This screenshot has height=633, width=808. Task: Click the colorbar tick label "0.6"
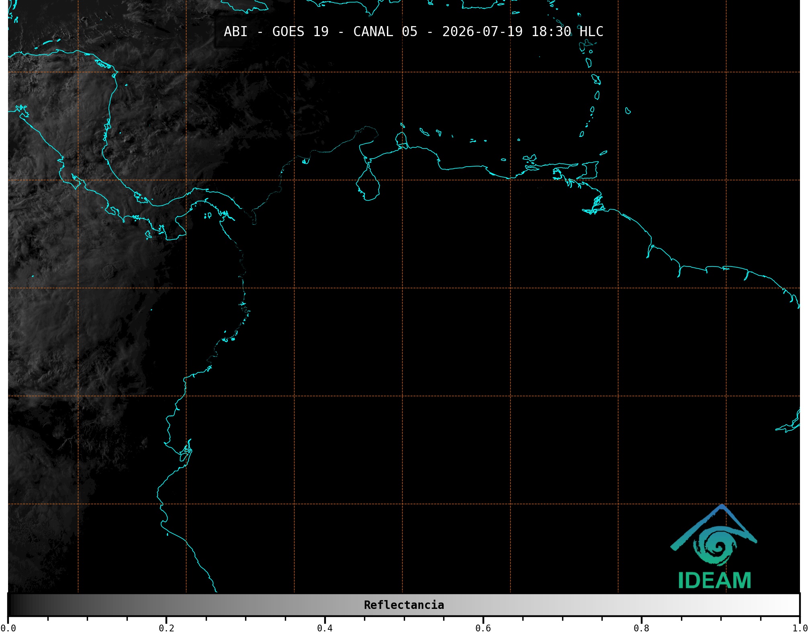click(x=483, y=628)
